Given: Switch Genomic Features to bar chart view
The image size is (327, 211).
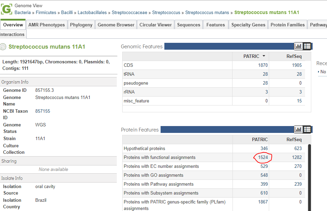Looking at the screenshot, I should pos(299,46).
